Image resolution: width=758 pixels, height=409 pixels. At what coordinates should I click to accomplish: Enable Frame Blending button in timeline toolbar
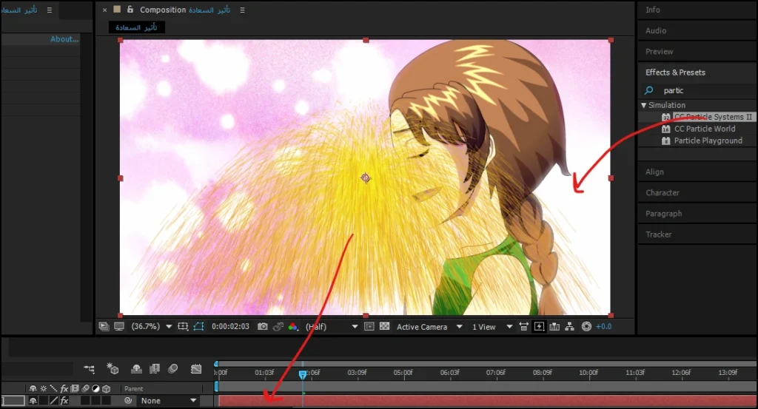pos(155,369)
